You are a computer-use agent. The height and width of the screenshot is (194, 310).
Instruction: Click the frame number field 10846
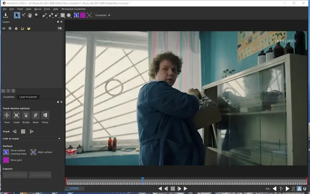click(x=74, y=189)
